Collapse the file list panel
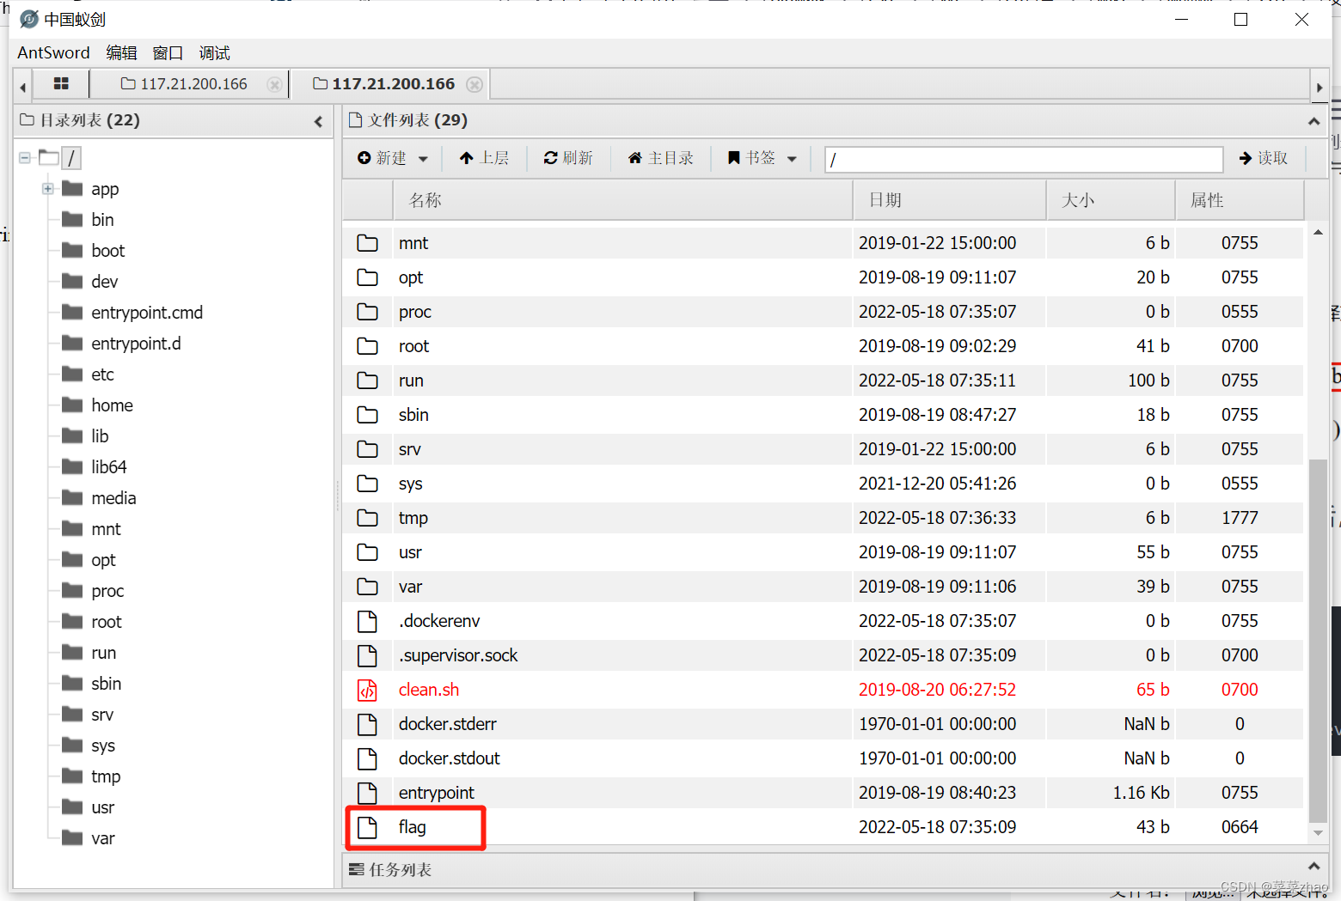Screen dimensions: 1341x901 click(x=1313, y=121)
